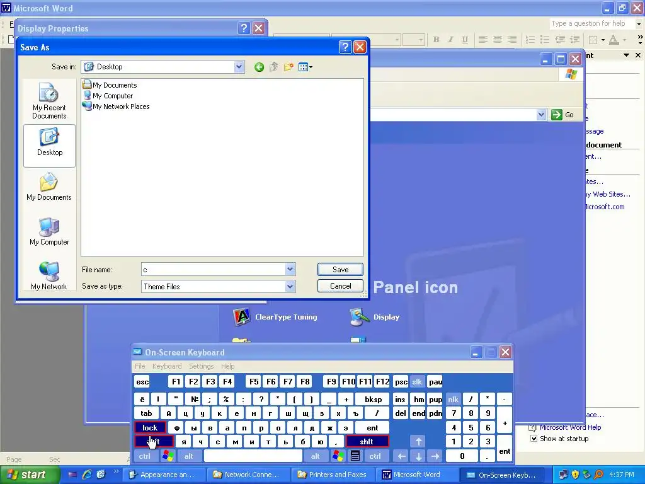The width and height of the screenshot is (645, 484).
Task: Click Go button in Control Panel window
Action: 562,115
